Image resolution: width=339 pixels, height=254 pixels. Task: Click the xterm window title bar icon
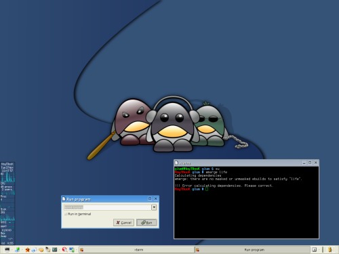coord(176,163)
